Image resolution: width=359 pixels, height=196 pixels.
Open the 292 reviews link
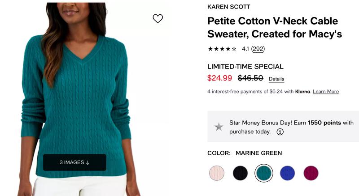point(258,49)
